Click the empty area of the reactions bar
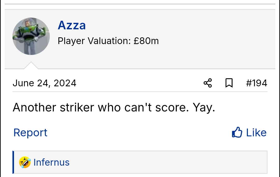Viewport: 280px width, 177px height. click(169, 162)
